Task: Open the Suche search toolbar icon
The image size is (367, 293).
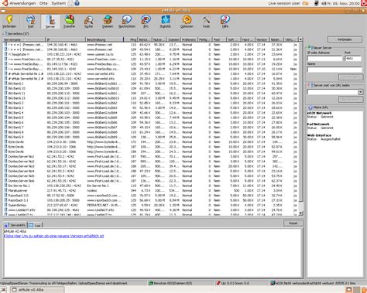Action: pos(88,22)
